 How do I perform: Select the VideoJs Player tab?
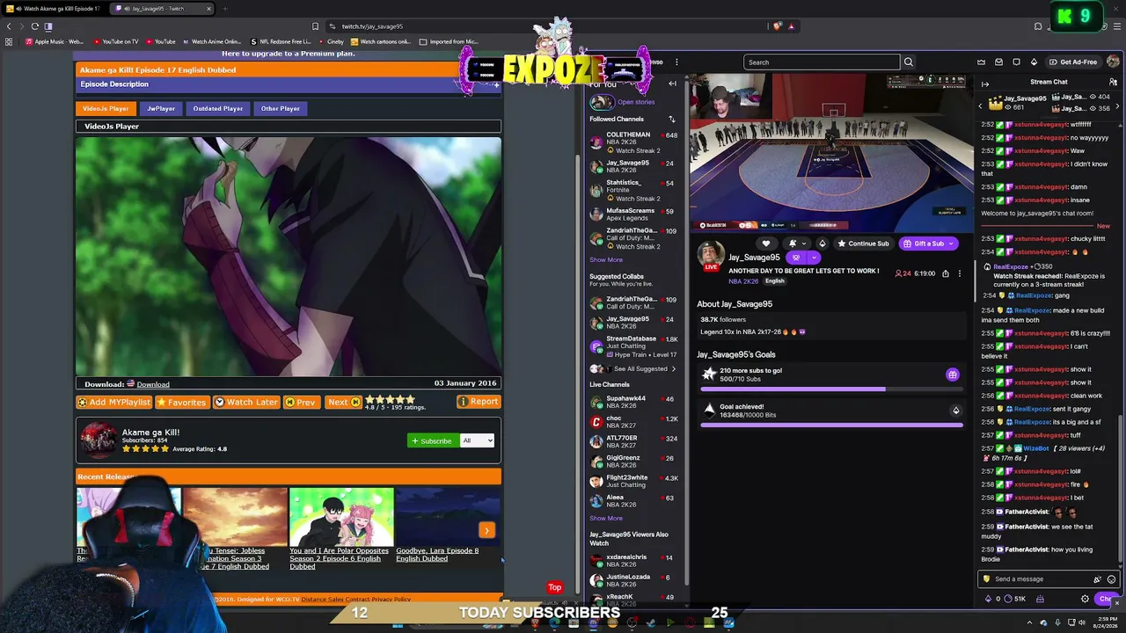pos(106,108)
